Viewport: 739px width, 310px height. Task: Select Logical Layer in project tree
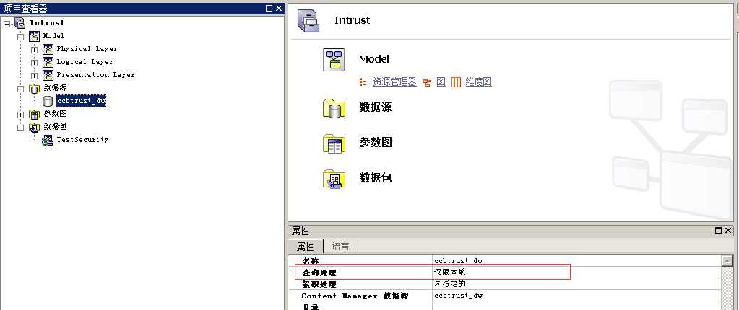pyautogui.click(x=85, y=62)
